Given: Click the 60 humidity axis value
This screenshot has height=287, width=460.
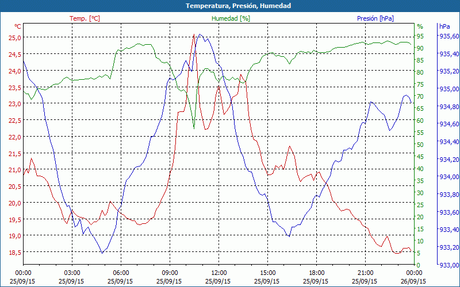Looking at the screenshot, I should pyautogui.click(x=420, y=121).
